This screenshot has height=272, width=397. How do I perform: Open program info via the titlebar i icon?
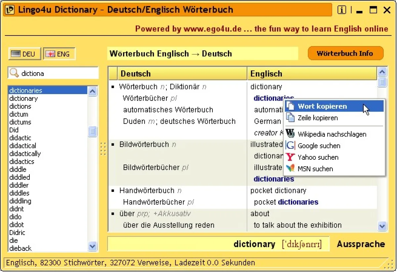341,10
